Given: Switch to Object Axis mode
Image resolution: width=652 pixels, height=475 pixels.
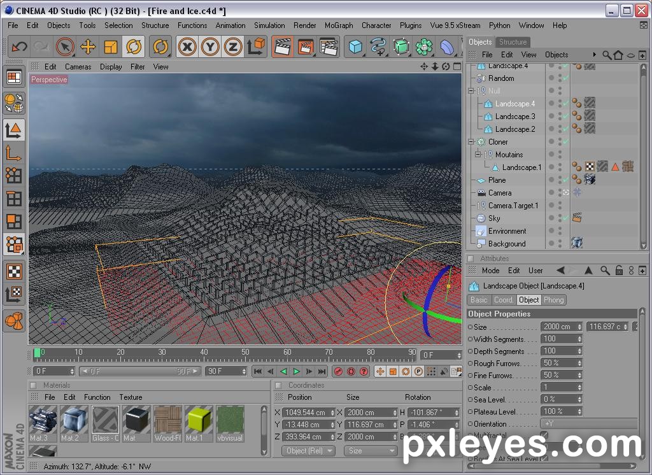Looking at the screenshot, I should coord(14,153).
